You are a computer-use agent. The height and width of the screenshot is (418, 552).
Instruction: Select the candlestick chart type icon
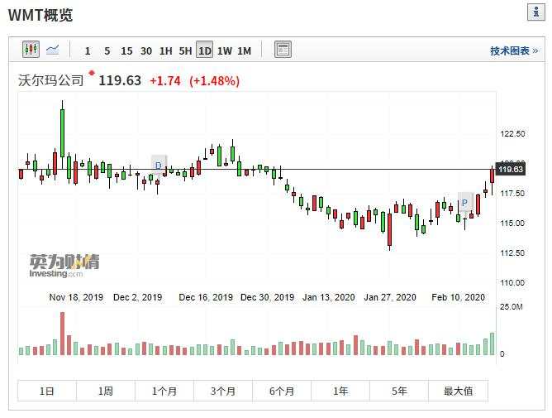pos(31,50)
